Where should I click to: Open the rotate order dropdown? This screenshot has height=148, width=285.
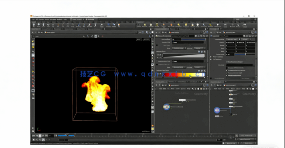pos(246,39)
